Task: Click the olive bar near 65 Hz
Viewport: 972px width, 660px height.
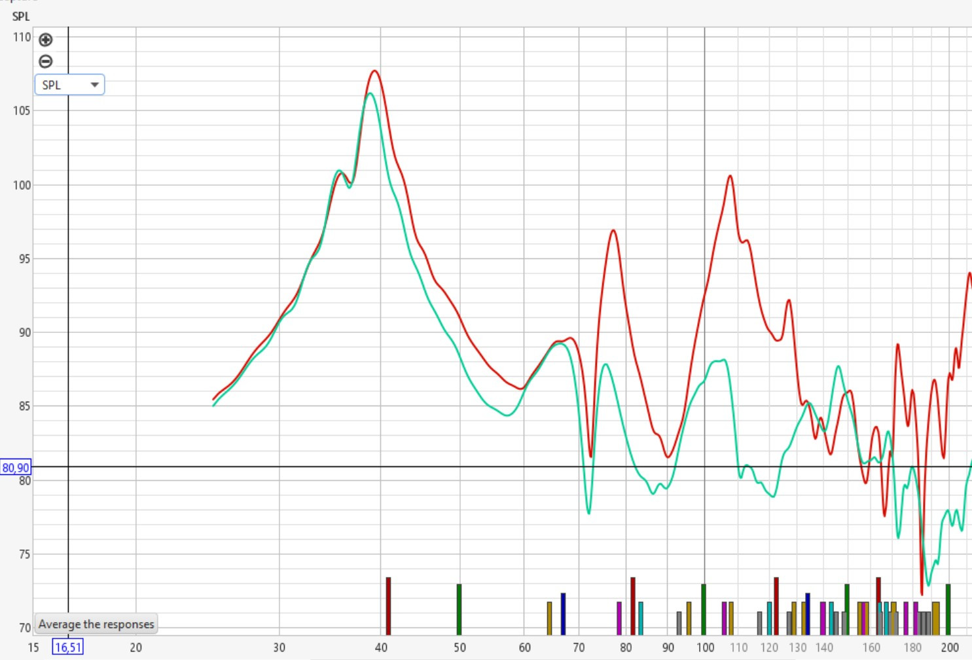Action: coord(549,618)
